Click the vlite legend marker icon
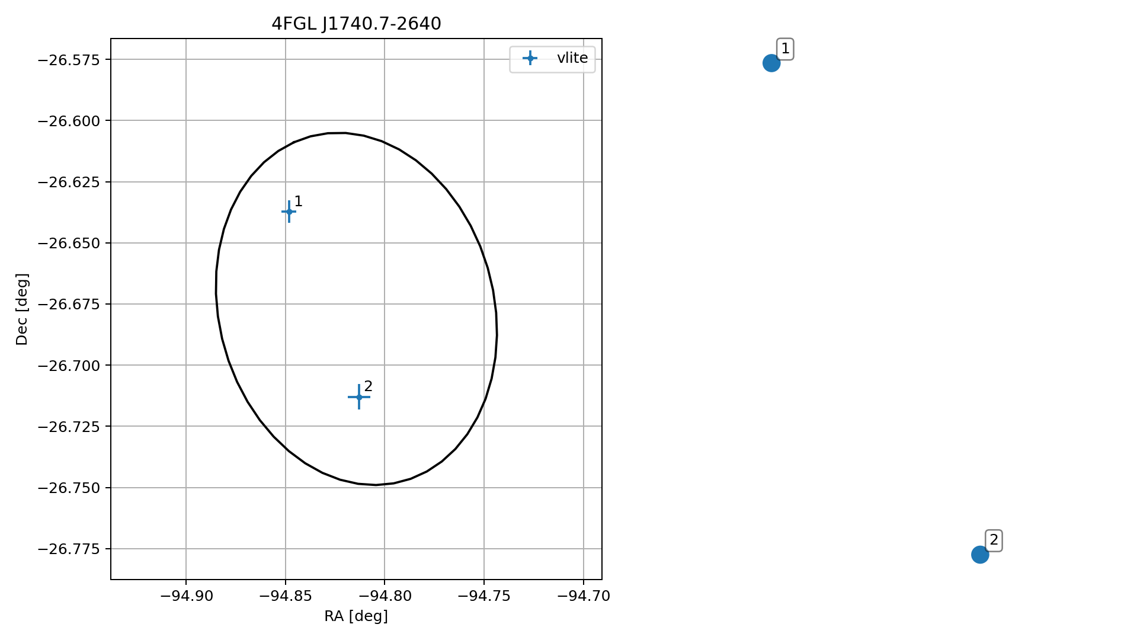1137x640 pixels. pos(530,58)
